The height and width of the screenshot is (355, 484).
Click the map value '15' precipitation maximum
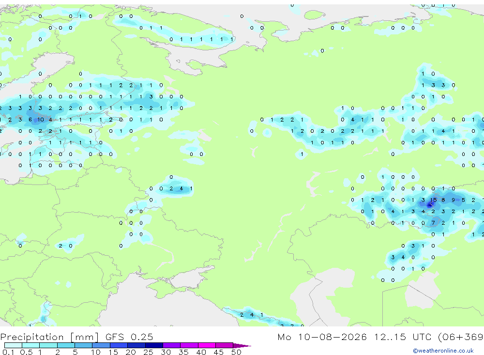433,200
